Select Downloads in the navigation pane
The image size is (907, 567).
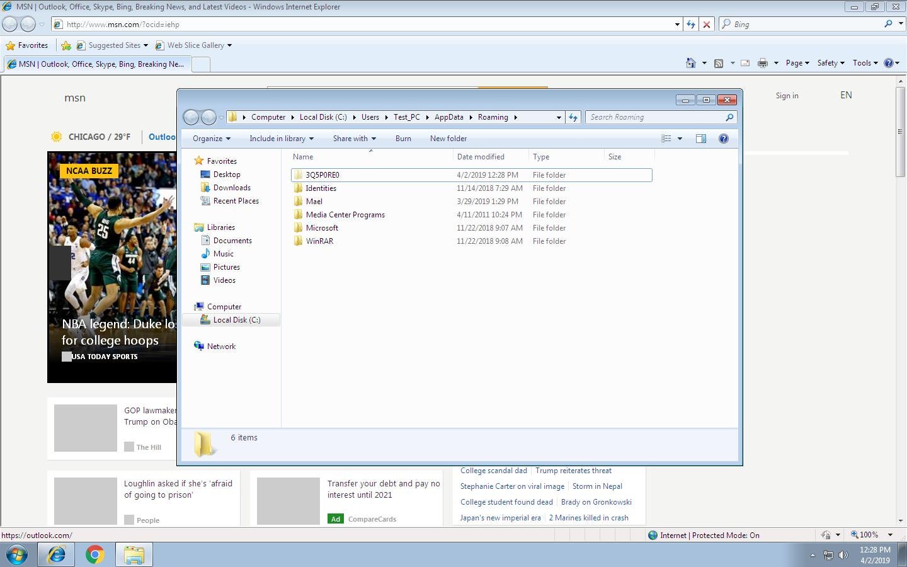point(232,188)
